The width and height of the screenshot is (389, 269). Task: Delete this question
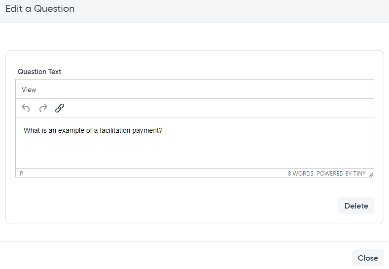[x=356, y=206]
